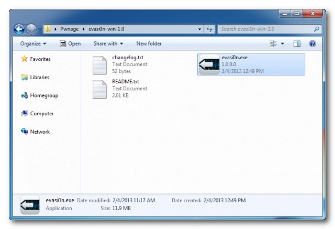The height and width of the screenshot is (229, 335).
Task: Open the view options dropdown arrow
Action: click(x=283, y=43)
